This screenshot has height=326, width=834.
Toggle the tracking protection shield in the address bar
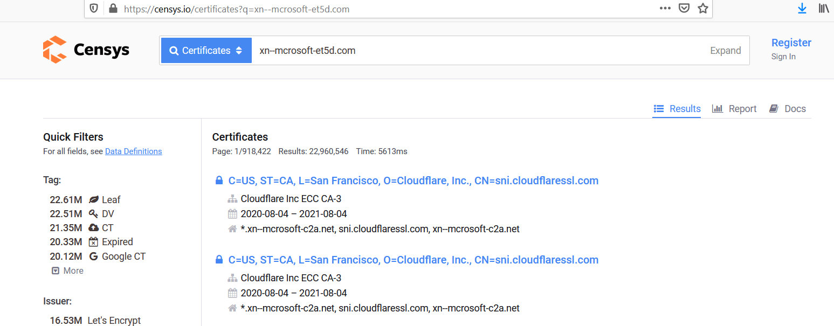click(x=93, y=9)
